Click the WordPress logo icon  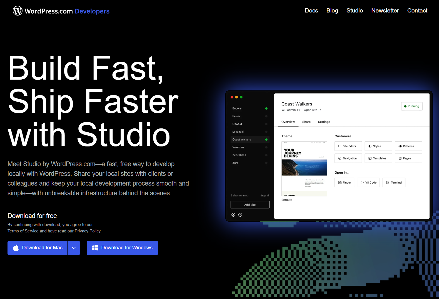[18, 11]
